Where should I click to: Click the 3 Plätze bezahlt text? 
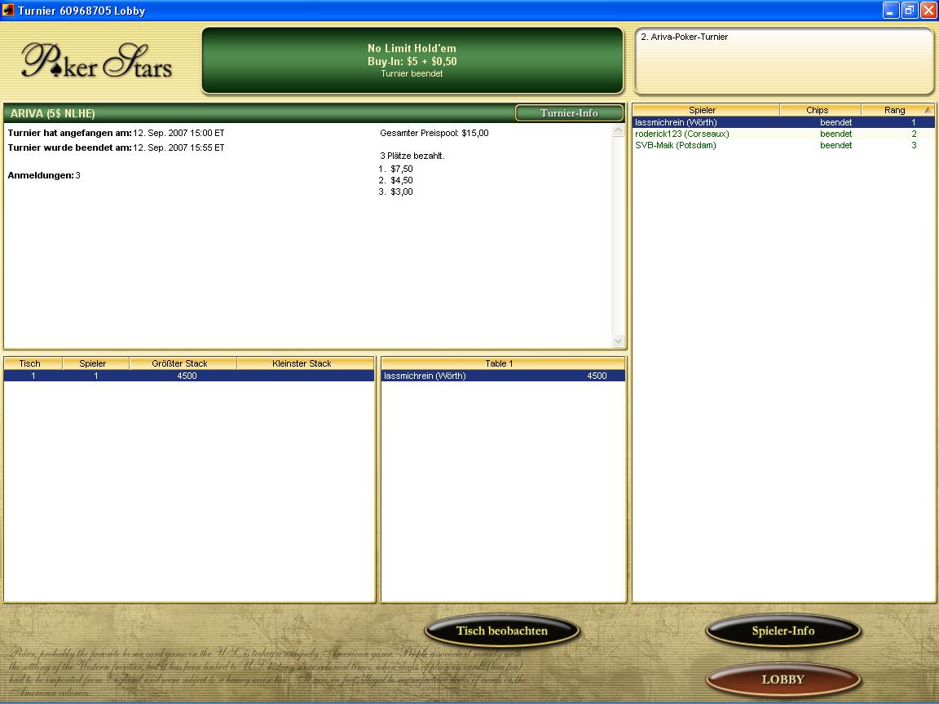(x=412, y=156)
